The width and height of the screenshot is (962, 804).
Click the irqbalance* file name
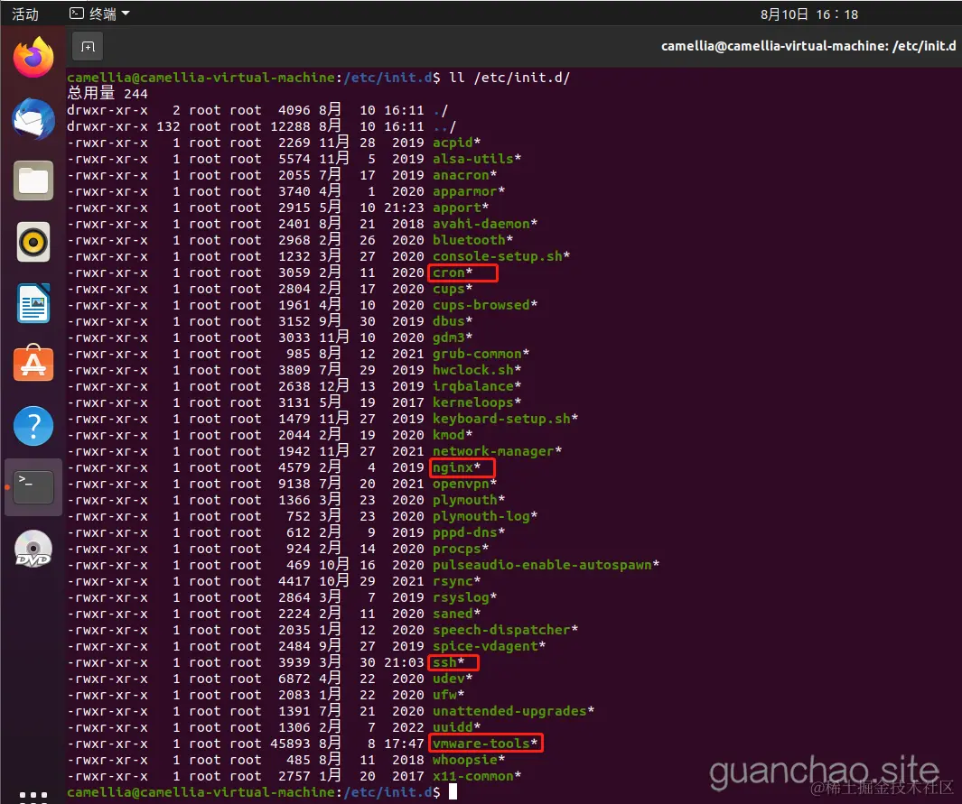click(477, 386)
